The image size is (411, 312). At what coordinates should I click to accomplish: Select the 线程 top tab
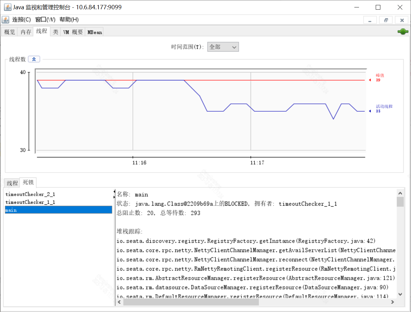click(42, 31)
